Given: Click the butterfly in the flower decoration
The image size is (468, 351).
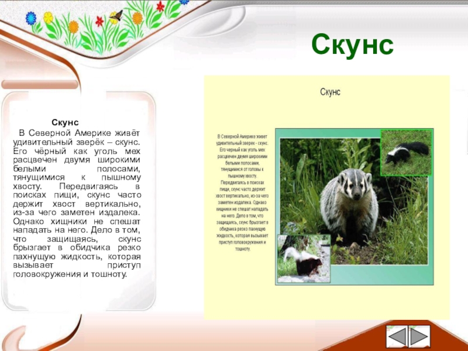Looking at the screenshot, I should click(116, 16).
